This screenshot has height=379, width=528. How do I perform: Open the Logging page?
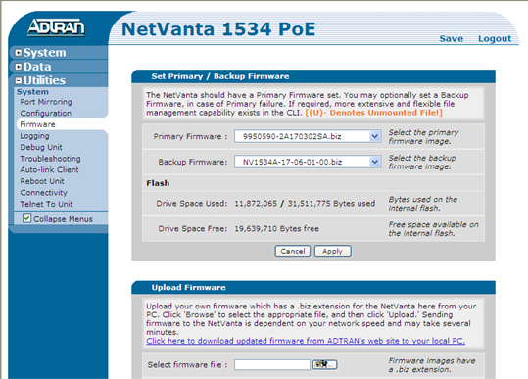(34, 136)
